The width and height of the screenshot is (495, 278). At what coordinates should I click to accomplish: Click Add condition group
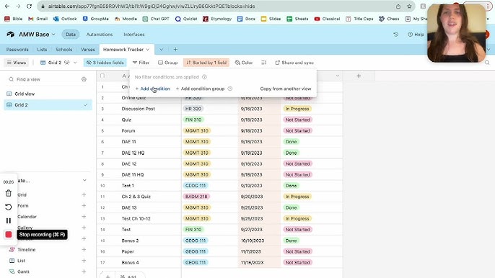tap(200, 89)
